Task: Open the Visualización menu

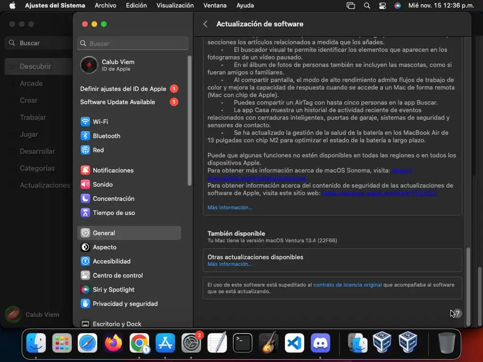Action: (175, 5)
